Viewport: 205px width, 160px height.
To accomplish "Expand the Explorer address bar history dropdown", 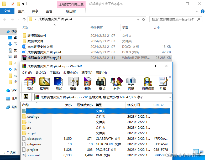I will point(138,19).
